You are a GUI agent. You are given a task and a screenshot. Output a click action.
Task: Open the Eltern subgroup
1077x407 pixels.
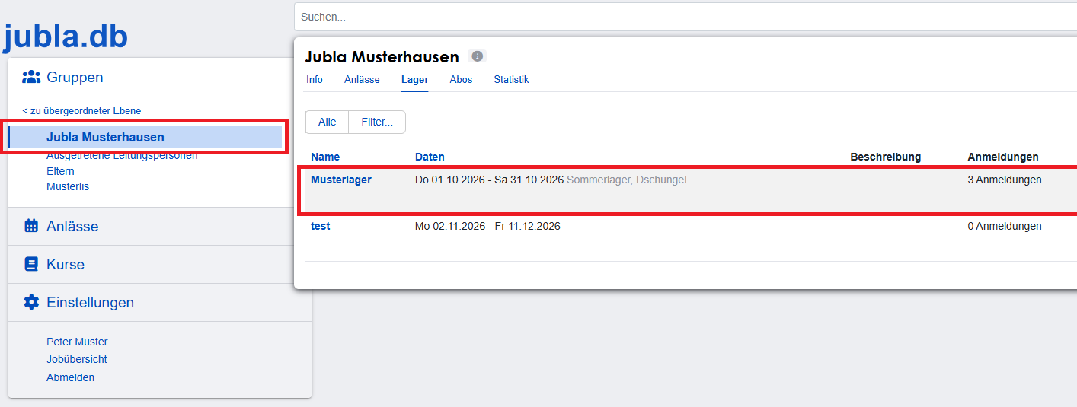pyautogui.click(x=60, y=171)
